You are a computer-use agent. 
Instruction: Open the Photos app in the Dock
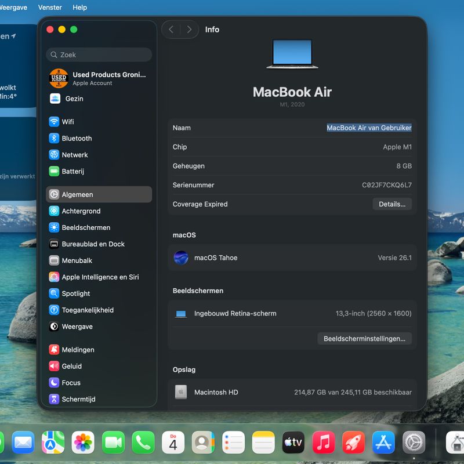[x=83, y=443]
